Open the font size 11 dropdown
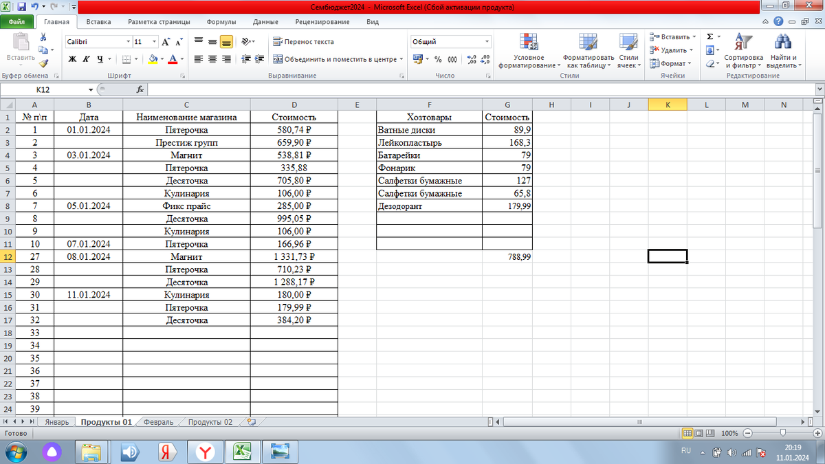This screenshot has height=464, width=825. tap(155, 42)
